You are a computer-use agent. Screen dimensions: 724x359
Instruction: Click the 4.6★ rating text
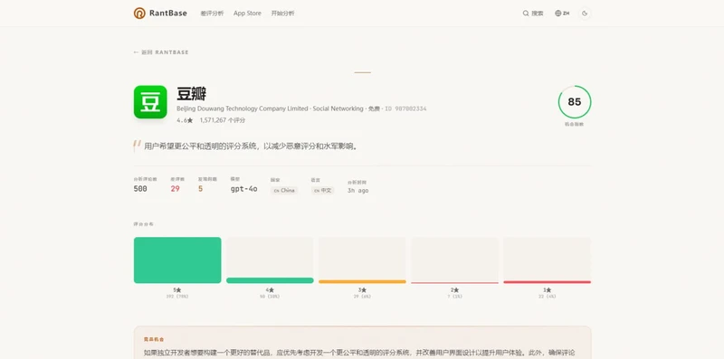(x=185, y=120)
